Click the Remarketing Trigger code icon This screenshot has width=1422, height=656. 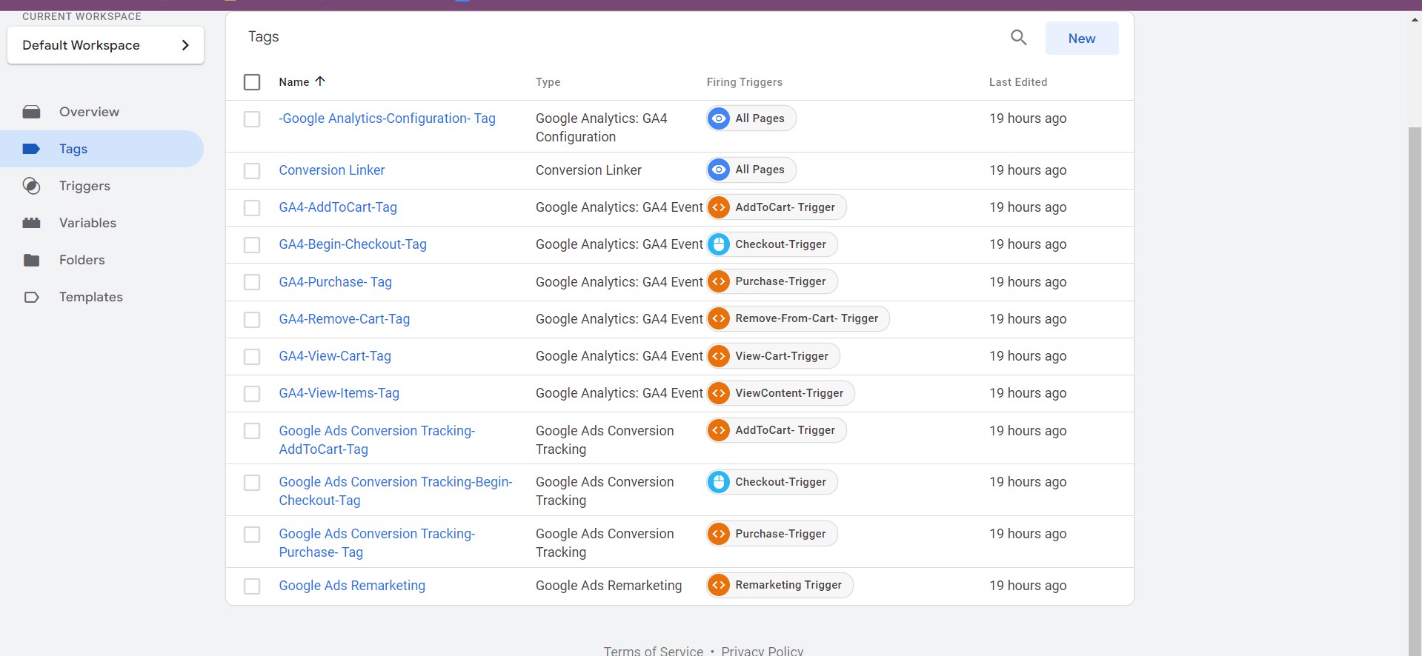[x=718, y=585]
